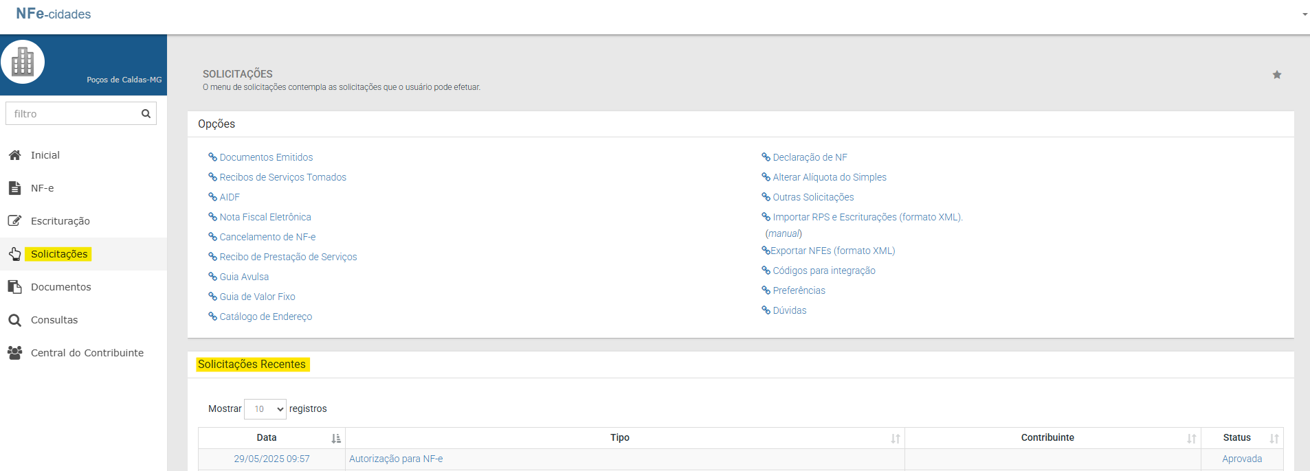Open the 29/05/2025 09:57 request date

(271, 459)
